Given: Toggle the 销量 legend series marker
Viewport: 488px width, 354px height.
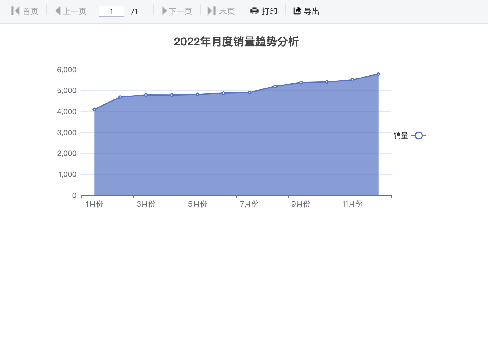Looking at the screenshot, I should [x=419, y=135].
